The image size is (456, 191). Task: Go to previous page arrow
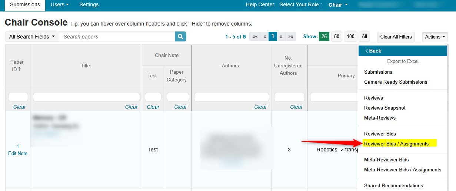coord(264,37)
